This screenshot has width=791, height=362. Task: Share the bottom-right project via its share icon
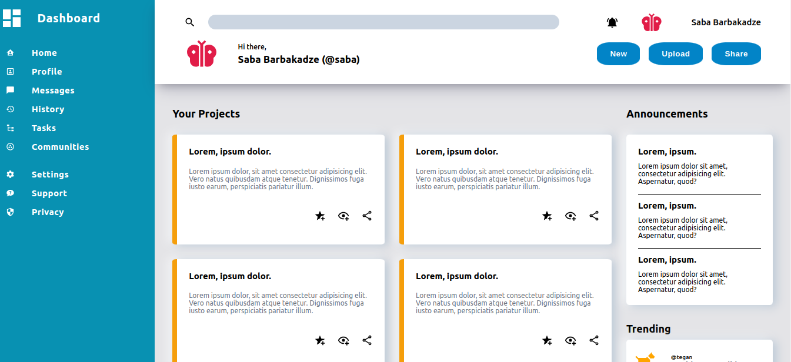tap(594, 340)
